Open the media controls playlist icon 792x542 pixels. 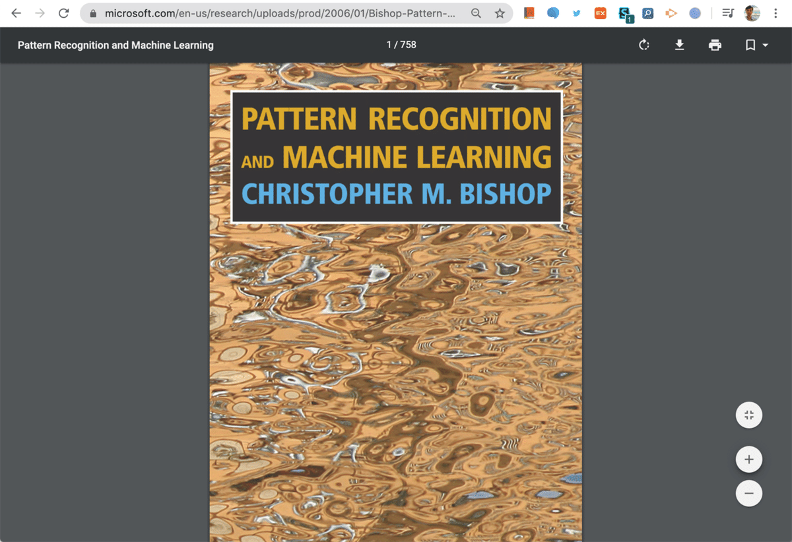click(x=727, y=13)
